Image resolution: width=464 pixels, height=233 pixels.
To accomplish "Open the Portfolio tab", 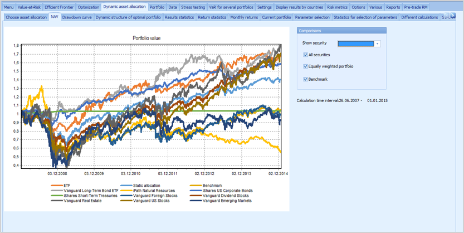I will (157, 7).
